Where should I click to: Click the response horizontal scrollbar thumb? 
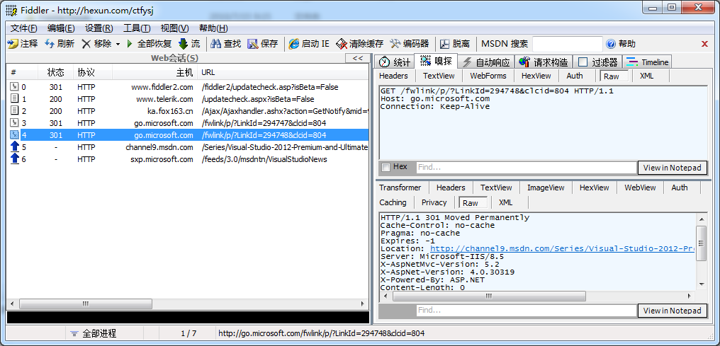[488, 296]
